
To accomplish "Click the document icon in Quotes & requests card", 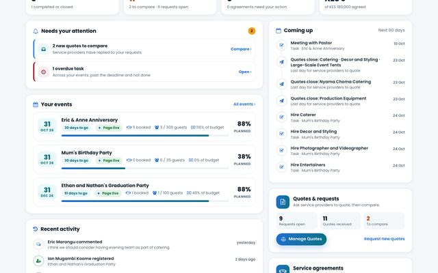I will point(283,202).
